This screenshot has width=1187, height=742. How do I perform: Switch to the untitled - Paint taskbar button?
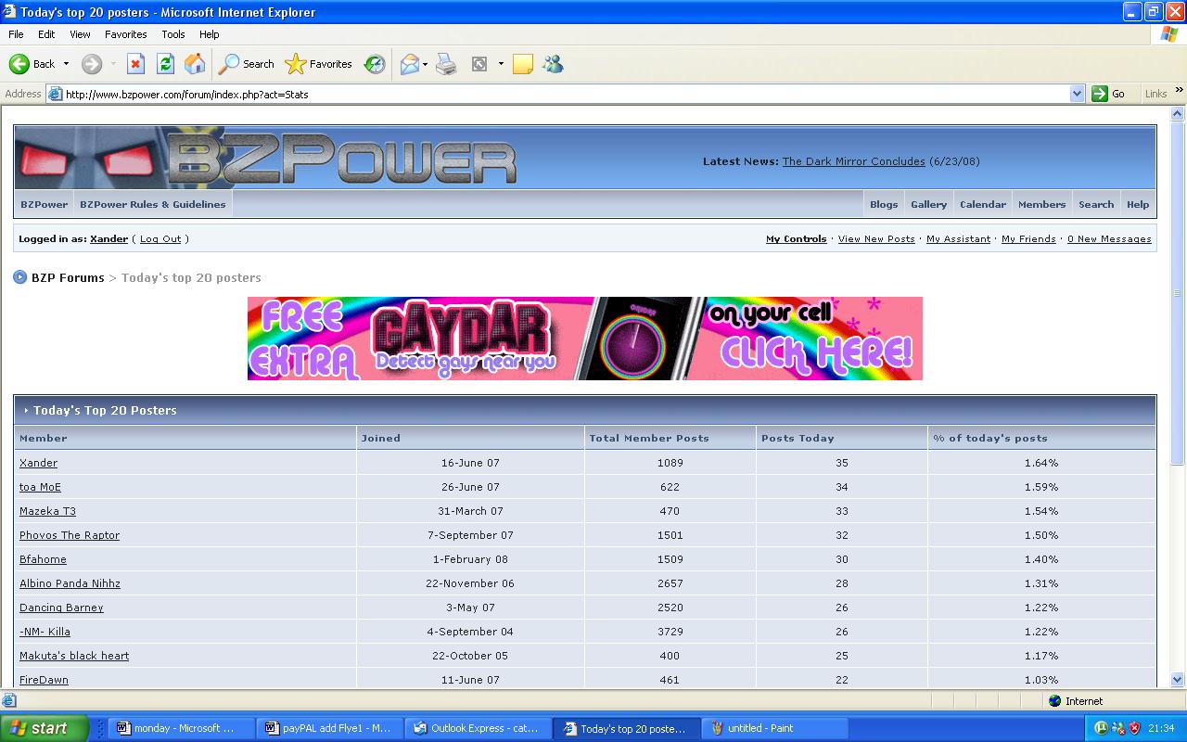776,728
